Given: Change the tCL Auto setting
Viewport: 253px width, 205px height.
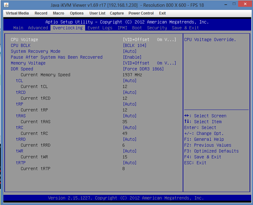Looking at the screenshot, I should point(130,81).
